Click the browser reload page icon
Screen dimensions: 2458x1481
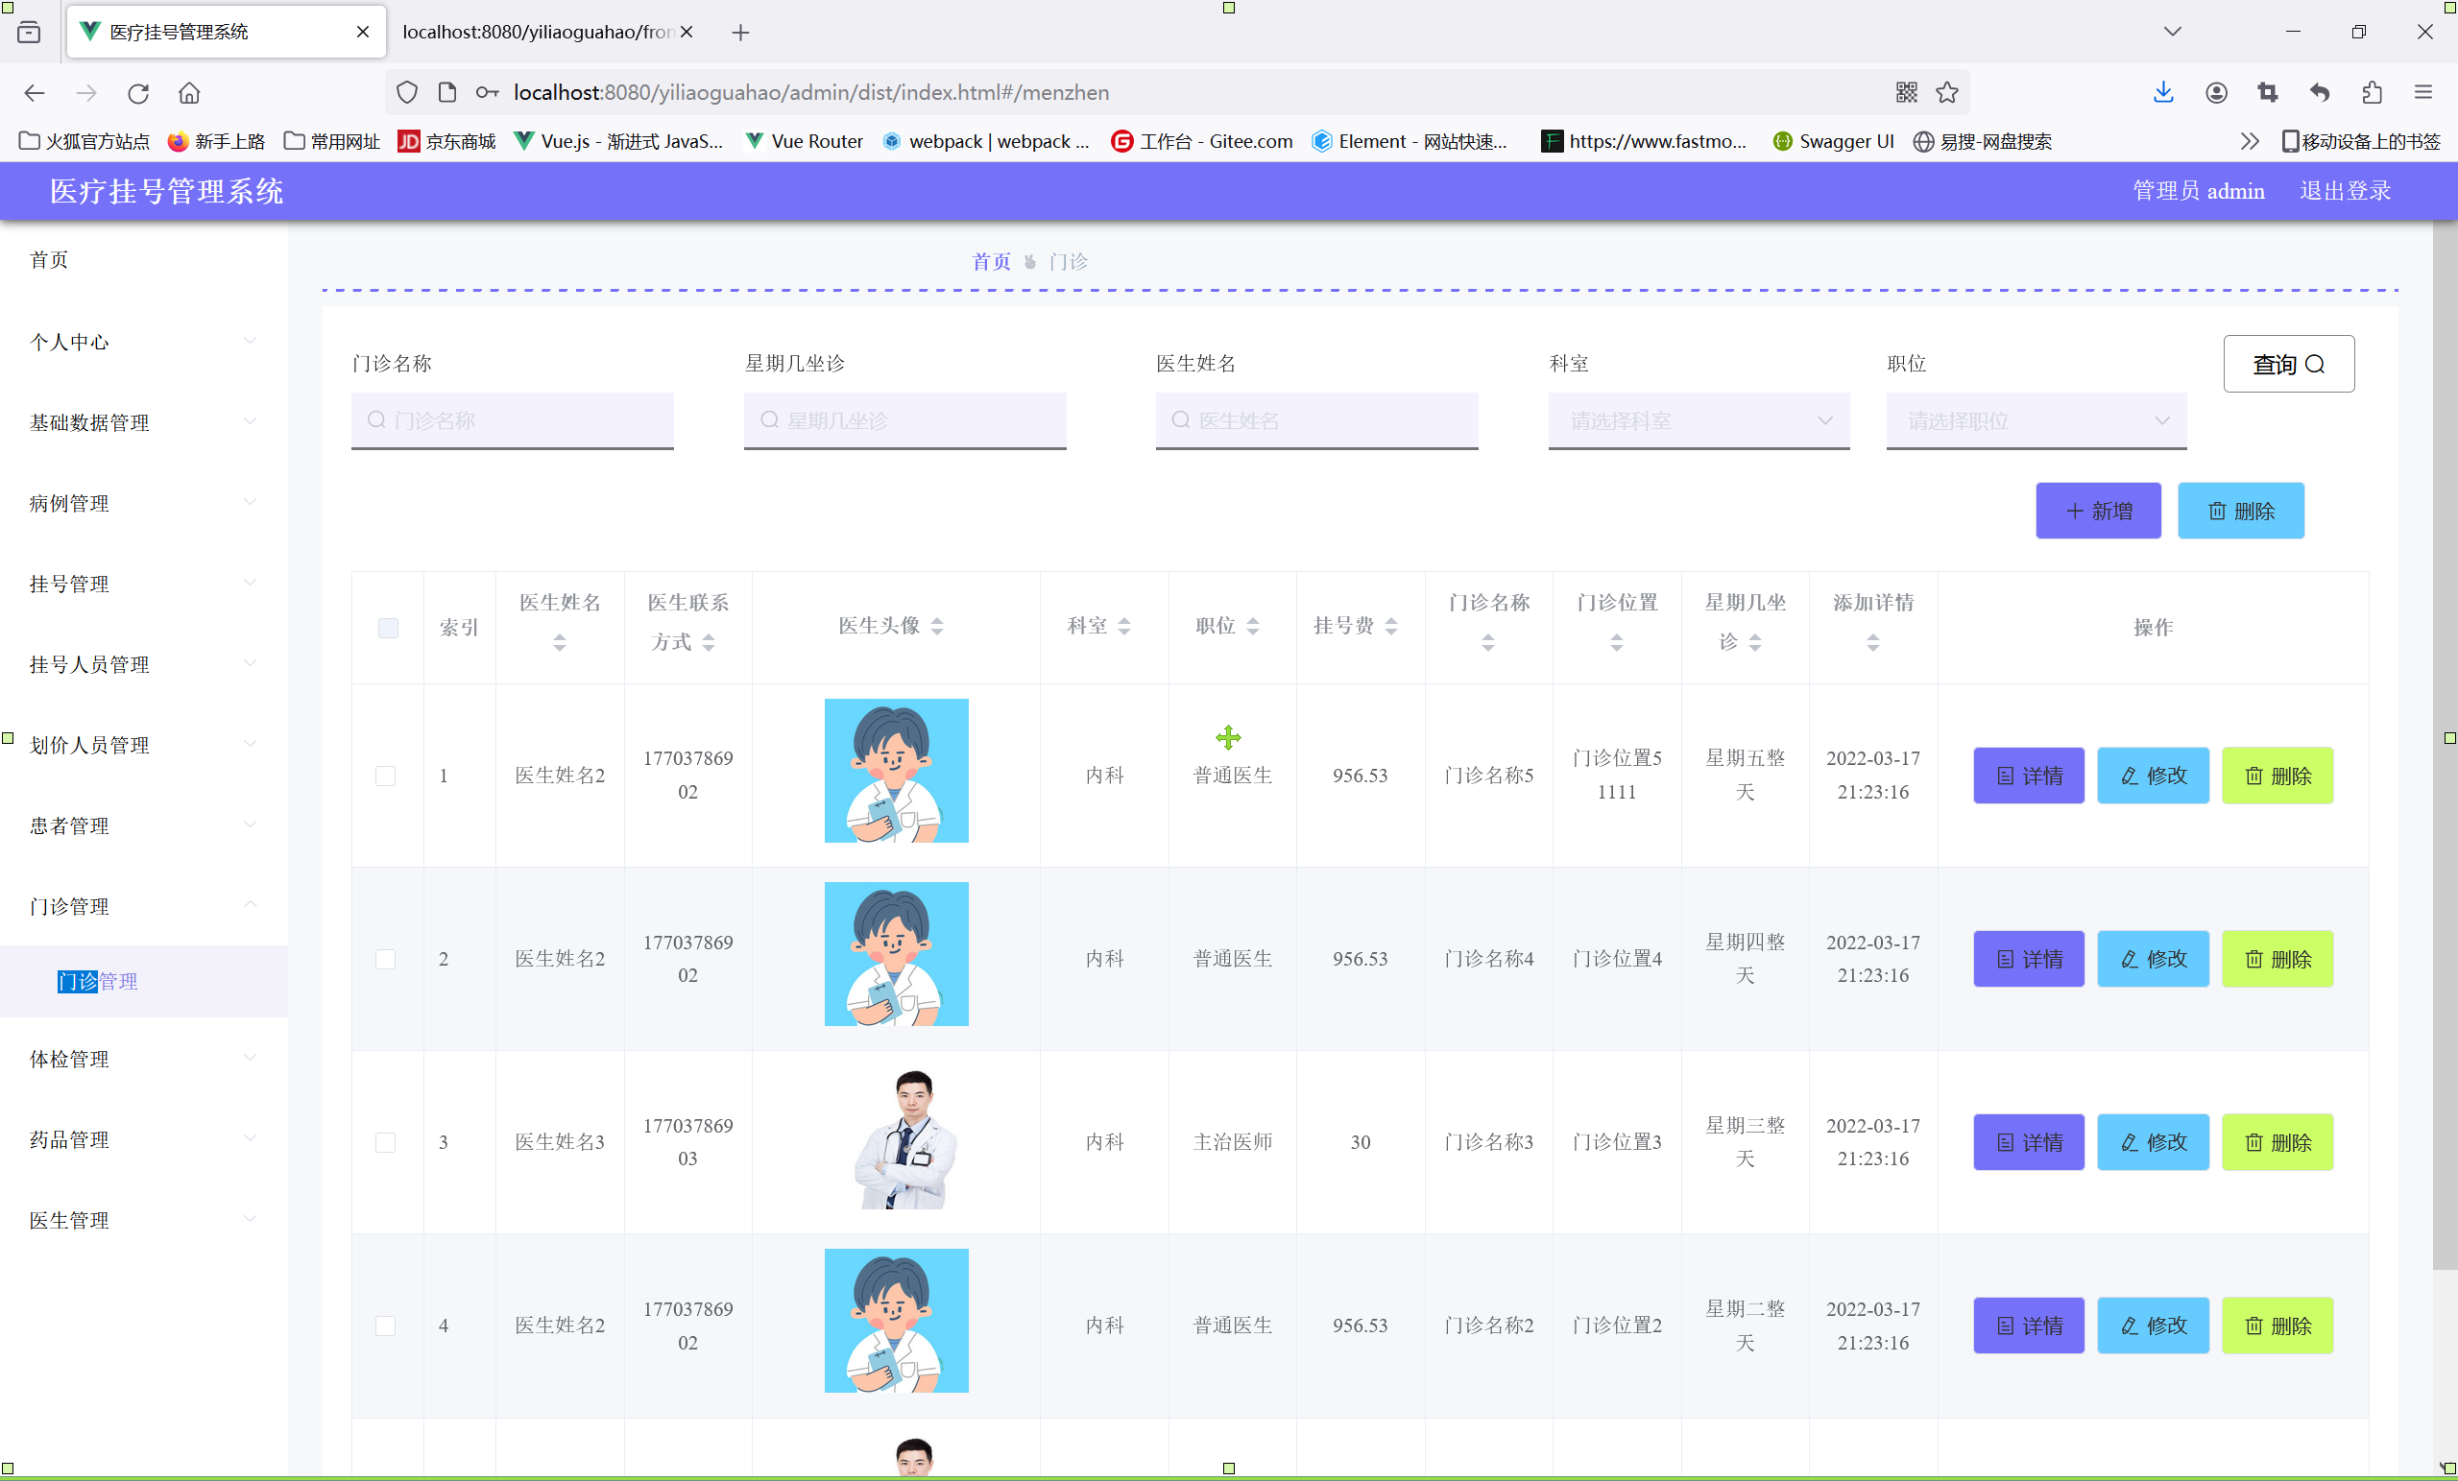[x=137, y=93]
